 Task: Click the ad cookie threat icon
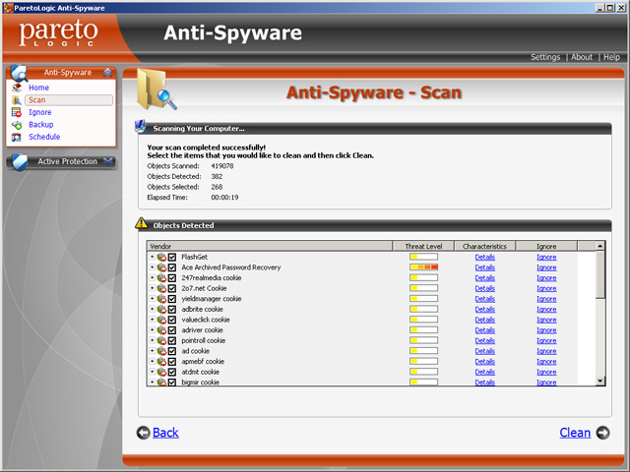click(161, 351)
